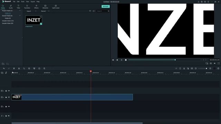This screenshot has height=124, width=221.
Task: Click the Green Screen icon in timeline toolbar
Action: (34, 69)
